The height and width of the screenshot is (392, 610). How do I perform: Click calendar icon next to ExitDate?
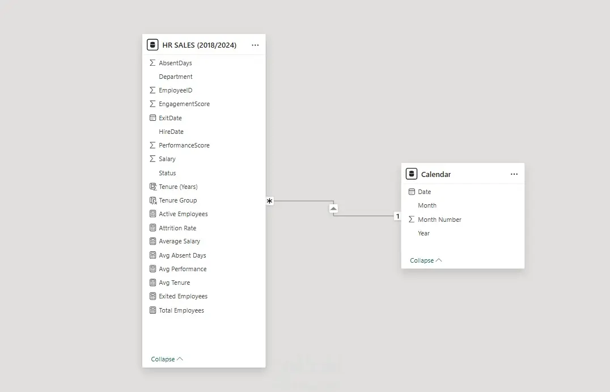pos(152,117)
